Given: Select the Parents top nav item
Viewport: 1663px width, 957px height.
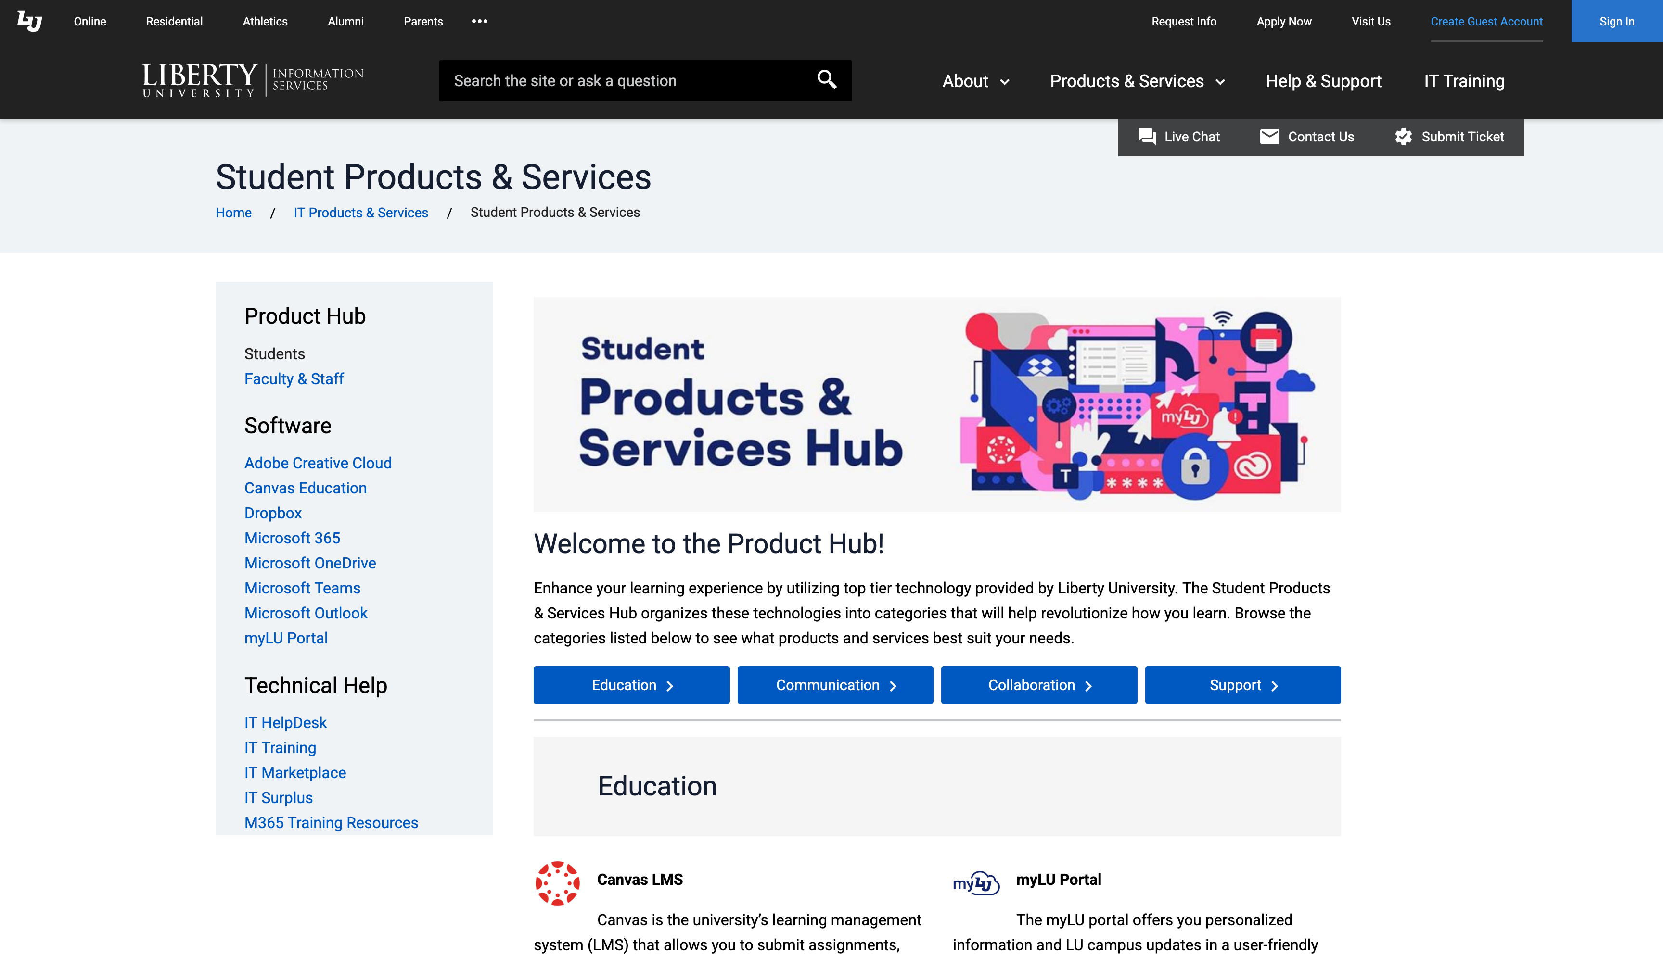Looking at the screenshot, I should tap(423, 21).
